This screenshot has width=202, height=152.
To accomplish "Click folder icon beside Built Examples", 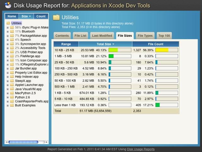I will pyautogui.click(x=12, y=105).
